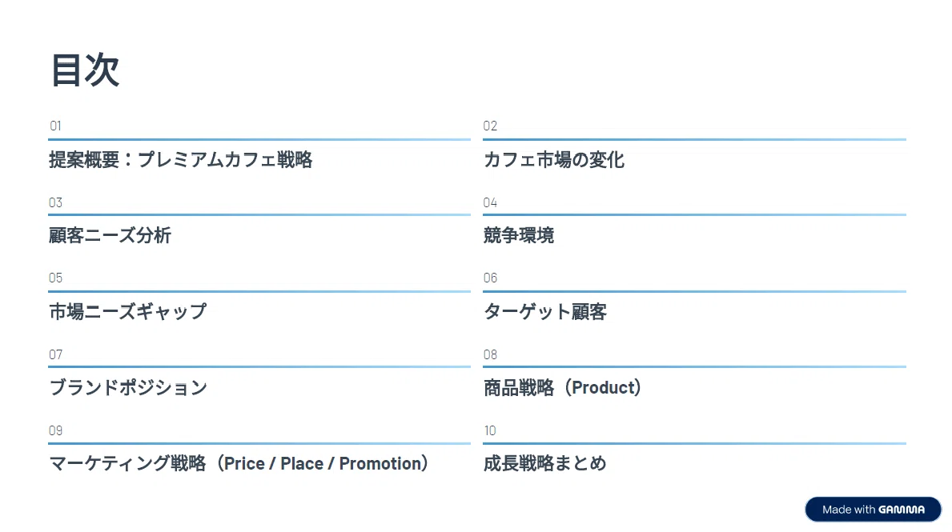The image size is (952, 532).
Task: Open item 成長戦略まとめ
Action: [x=544, y=463]
